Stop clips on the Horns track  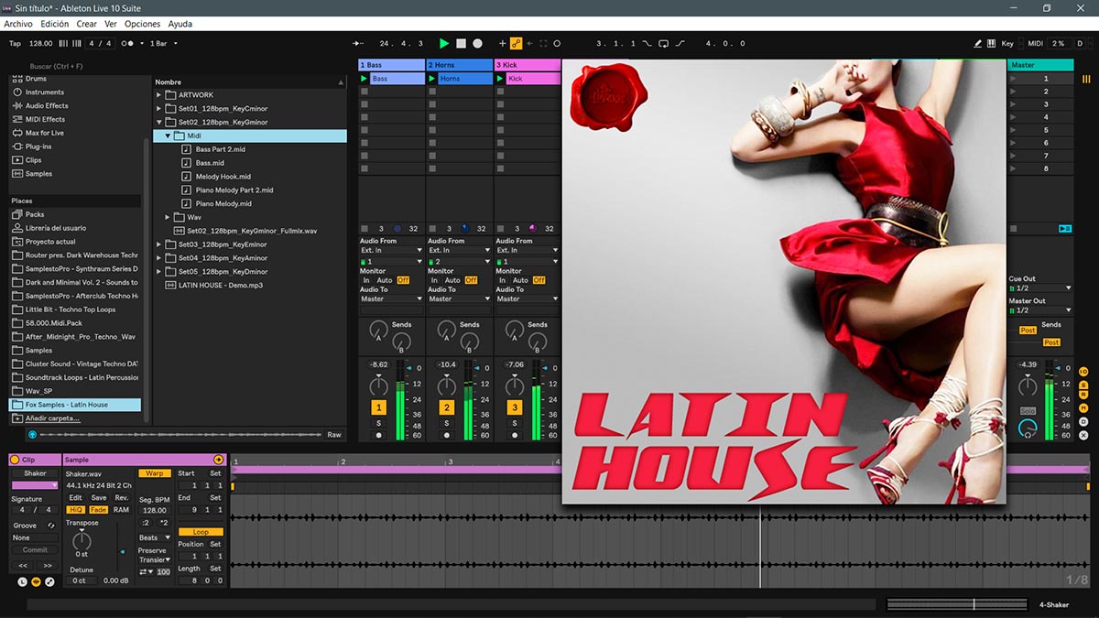click(432, 229)
